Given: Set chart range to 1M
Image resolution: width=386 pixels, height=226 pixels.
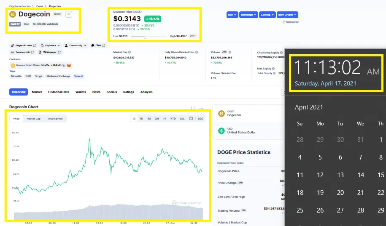Looking at the screenshot, I should 149,119.
